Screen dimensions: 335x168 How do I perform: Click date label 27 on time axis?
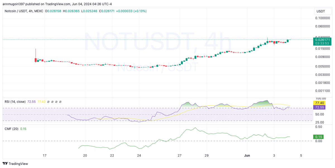[180, 155]
